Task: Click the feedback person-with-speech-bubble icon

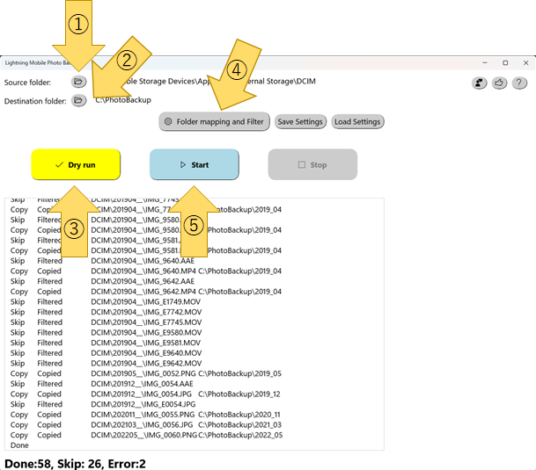Action: [480, 83]
